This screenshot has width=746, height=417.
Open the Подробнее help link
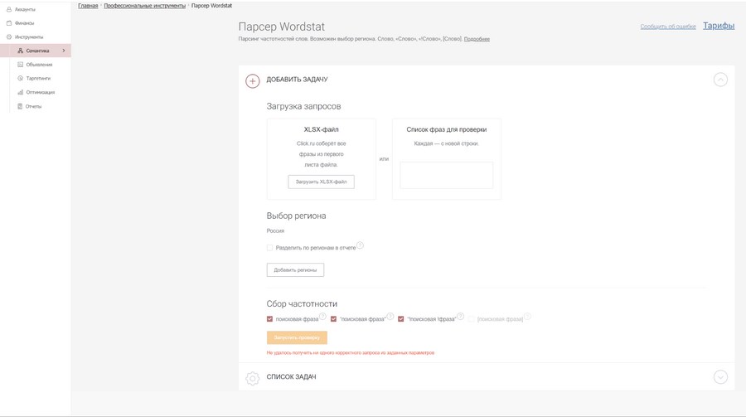[x=477, y=39]
